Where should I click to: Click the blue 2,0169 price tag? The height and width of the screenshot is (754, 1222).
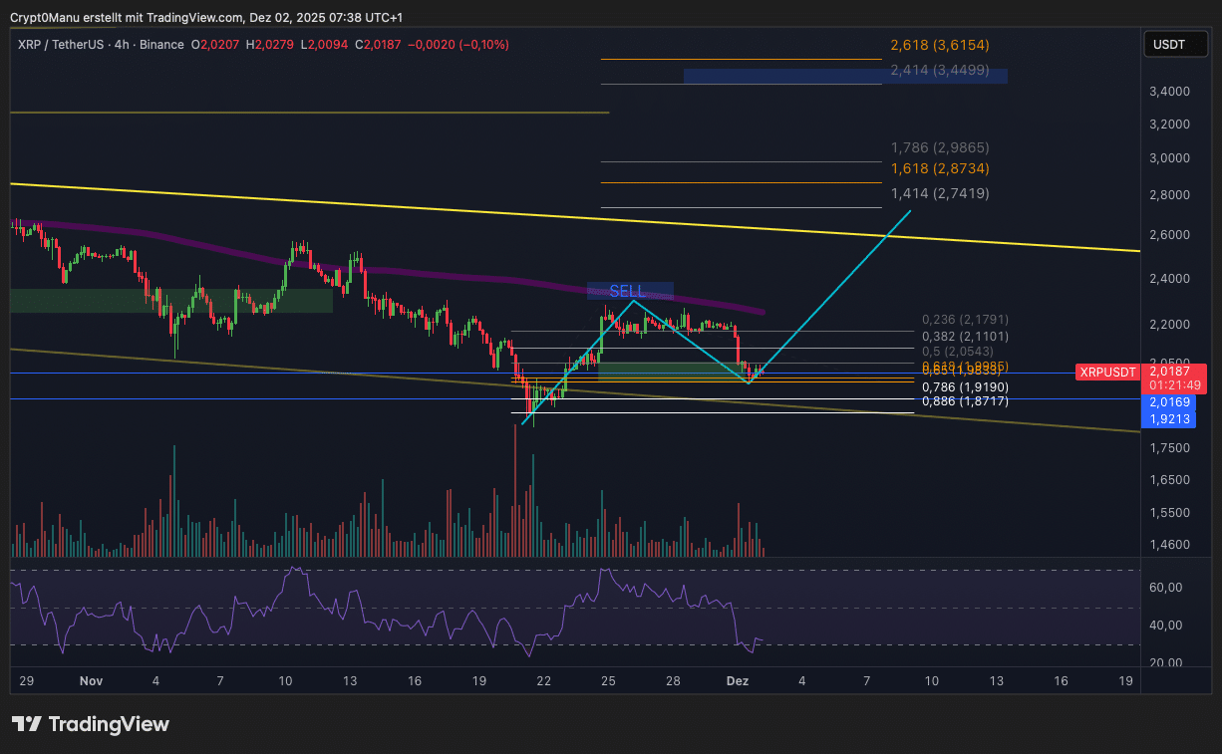tap(1168, 402)
